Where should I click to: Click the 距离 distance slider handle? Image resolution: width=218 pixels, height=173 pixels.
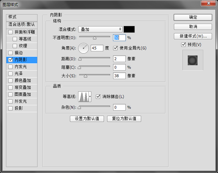[x=80, y=59]
